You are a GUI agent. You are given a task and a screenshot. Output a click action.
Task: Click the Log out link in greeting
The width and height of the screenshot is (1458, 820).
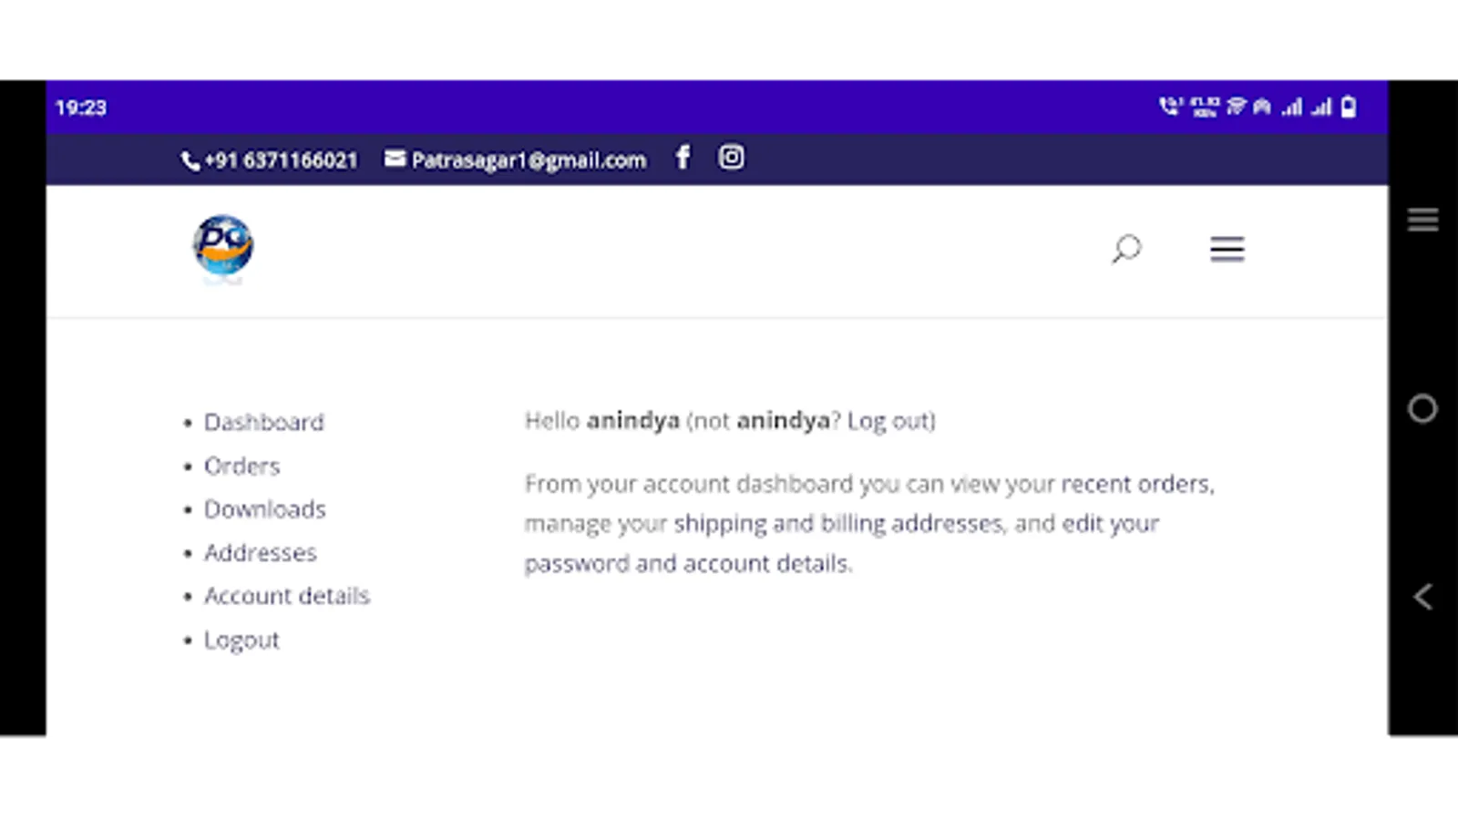888,421
